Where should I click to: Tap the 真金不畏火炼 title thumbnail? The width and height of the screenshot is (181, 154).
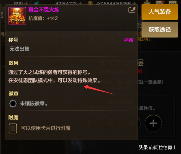pyautogui.click(x=17, y=16)
